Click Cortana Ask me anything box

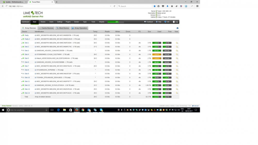(27, 110)
